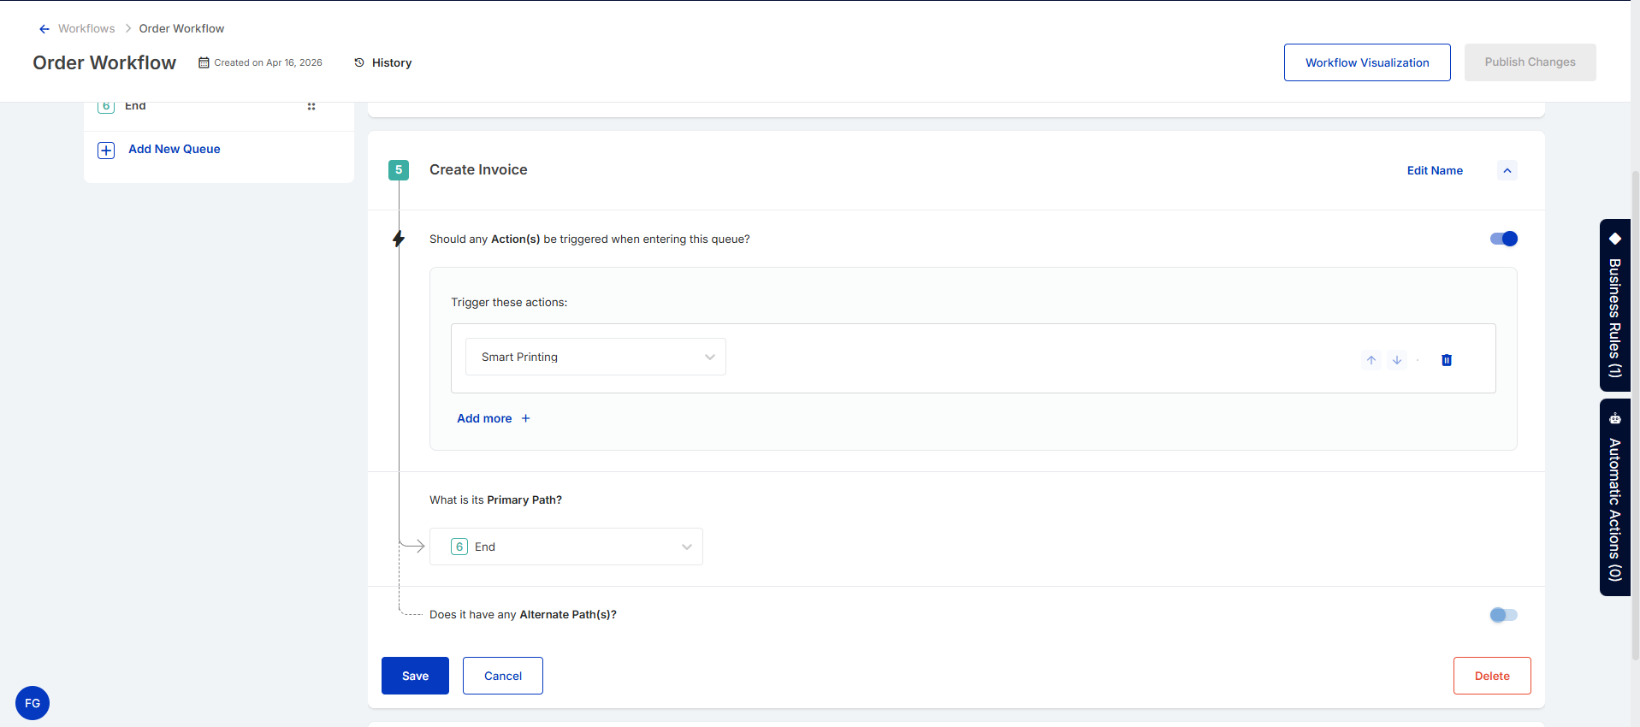1640x727 pixels.
Task: Enable the Alternate Path(s) toggle
Action: [1504, 615]
